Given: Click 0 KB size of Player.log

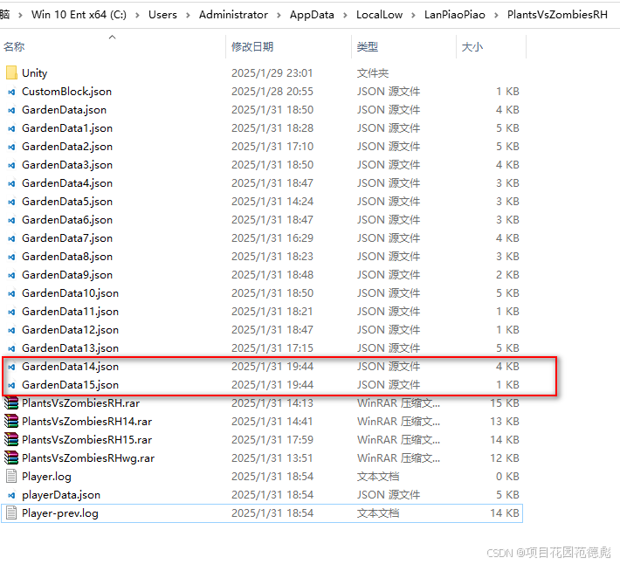Looking at the screenshot, I should tap(507, 477).
